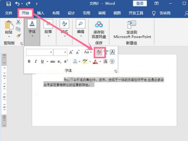Screen dimensions: 188x141
Task: Toggle Character Shading icon
Action: [105, 61]
